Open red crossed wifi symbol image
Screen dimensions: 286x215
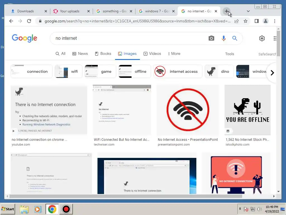click(188, 110)
